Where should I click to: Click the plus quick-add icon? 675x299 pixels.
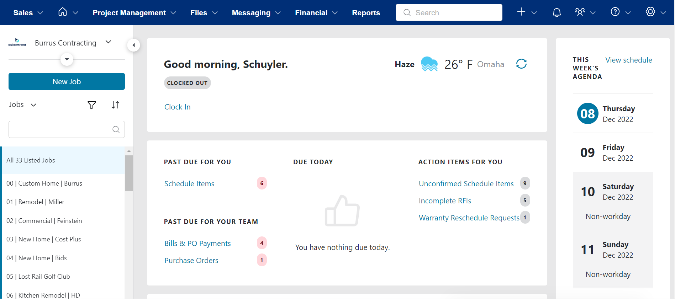point(521,12)
